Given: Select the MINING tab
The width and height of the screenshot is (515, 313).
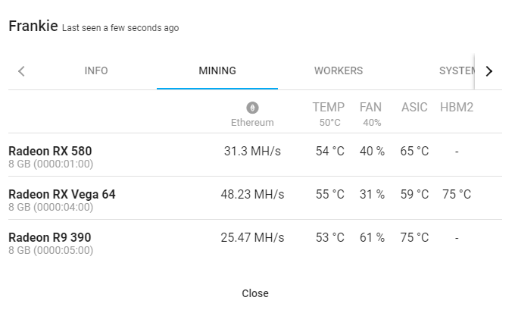Looking at the screenshot, I should coord(217,70).
